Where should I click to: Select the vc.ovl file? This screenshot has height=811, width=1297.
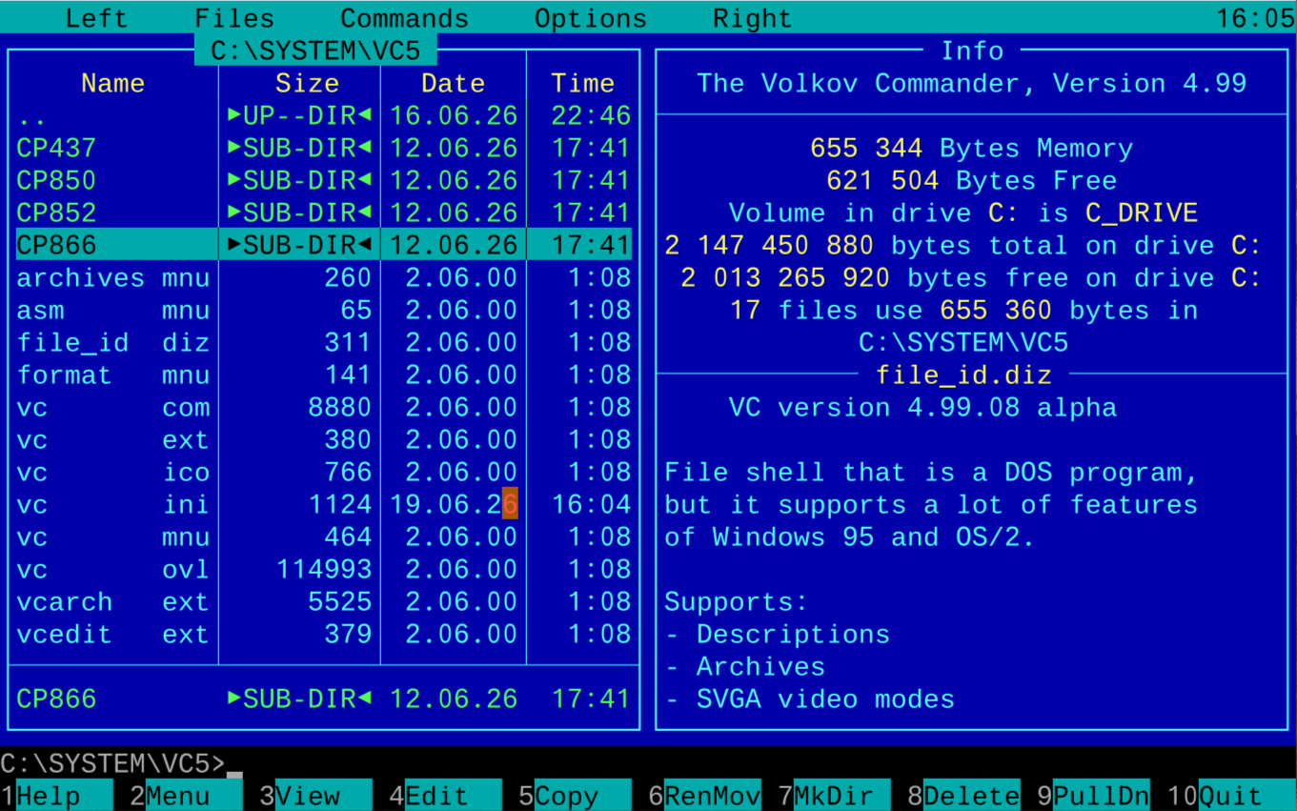point(324,570)
